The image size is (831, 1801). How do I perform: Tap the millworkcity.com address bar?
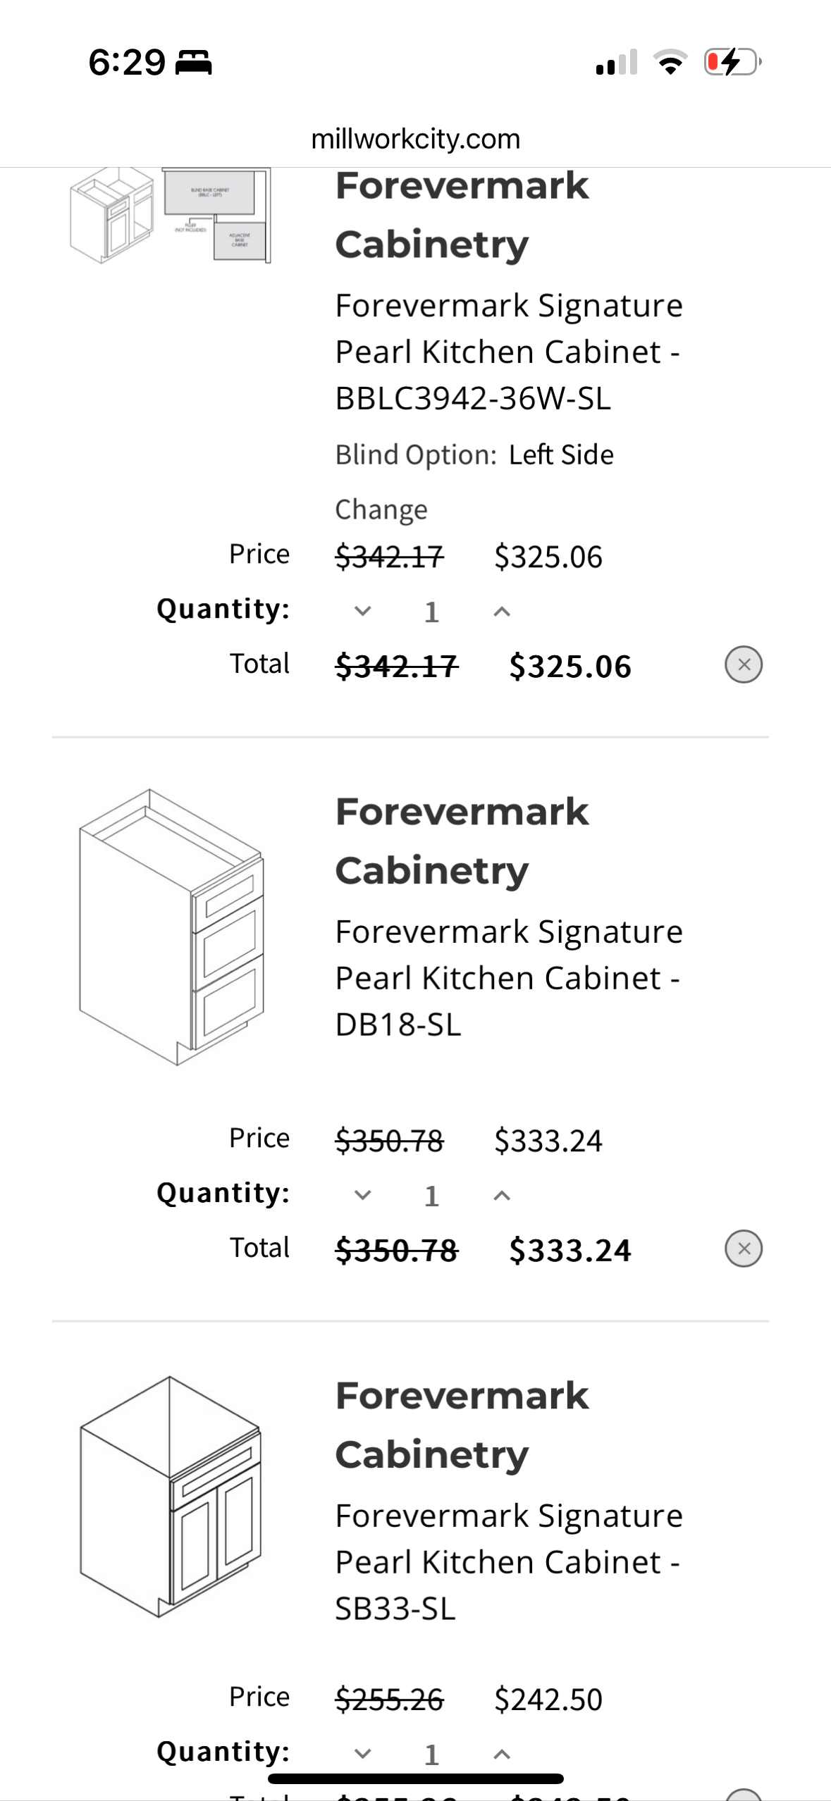415,139
